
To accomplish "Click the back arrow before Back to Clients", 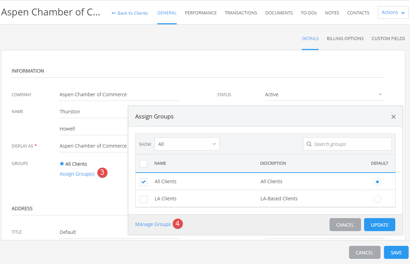I will (x=113, y=13).
